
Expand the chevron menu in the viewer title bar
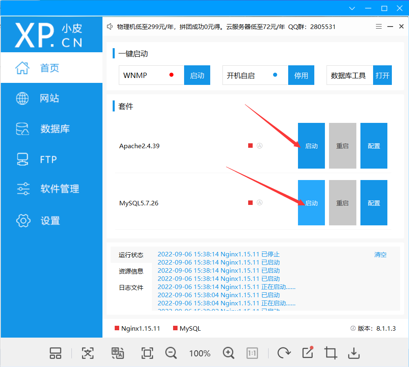pos(352,8)
